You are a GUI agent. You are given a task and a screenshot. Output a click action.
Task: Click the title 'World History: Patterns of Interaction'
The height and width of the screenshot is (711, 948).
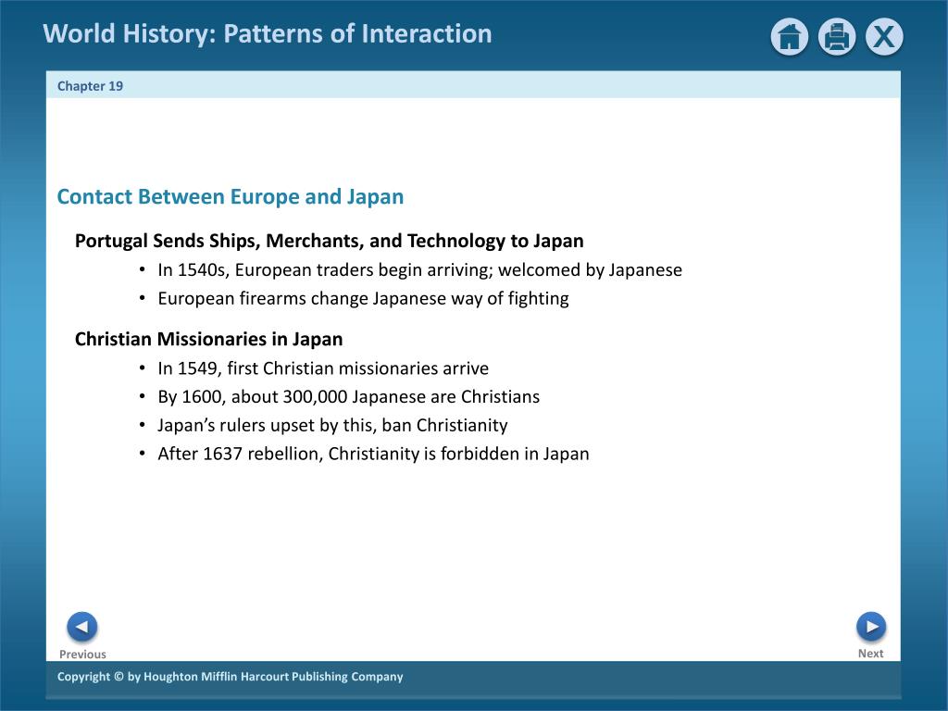click(x=268, y=33)
